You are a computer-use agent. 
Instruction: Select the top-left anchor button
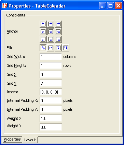(43, 24)
